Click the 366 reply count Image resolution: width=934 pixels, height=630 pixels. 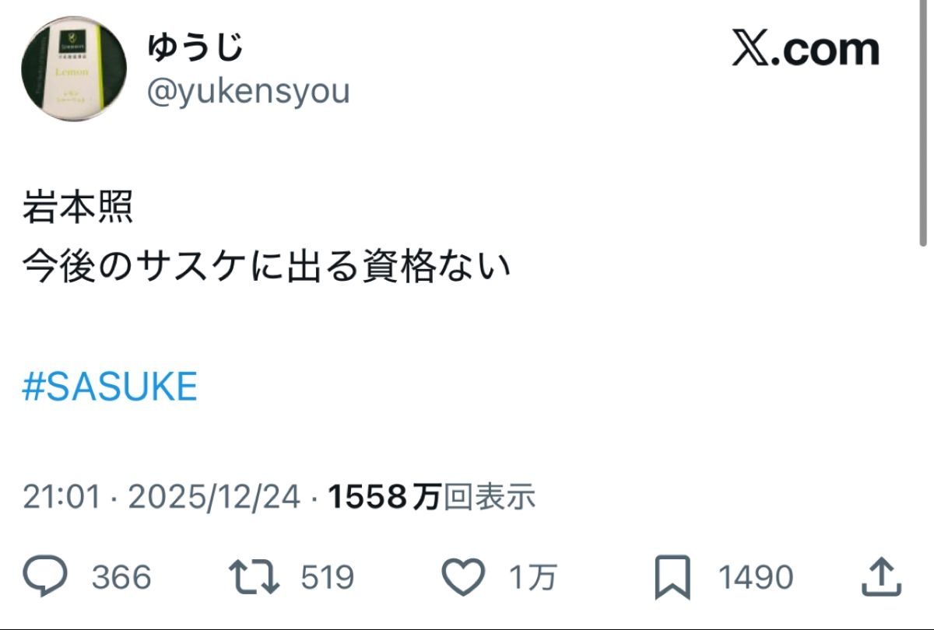[x=121, y=578]
